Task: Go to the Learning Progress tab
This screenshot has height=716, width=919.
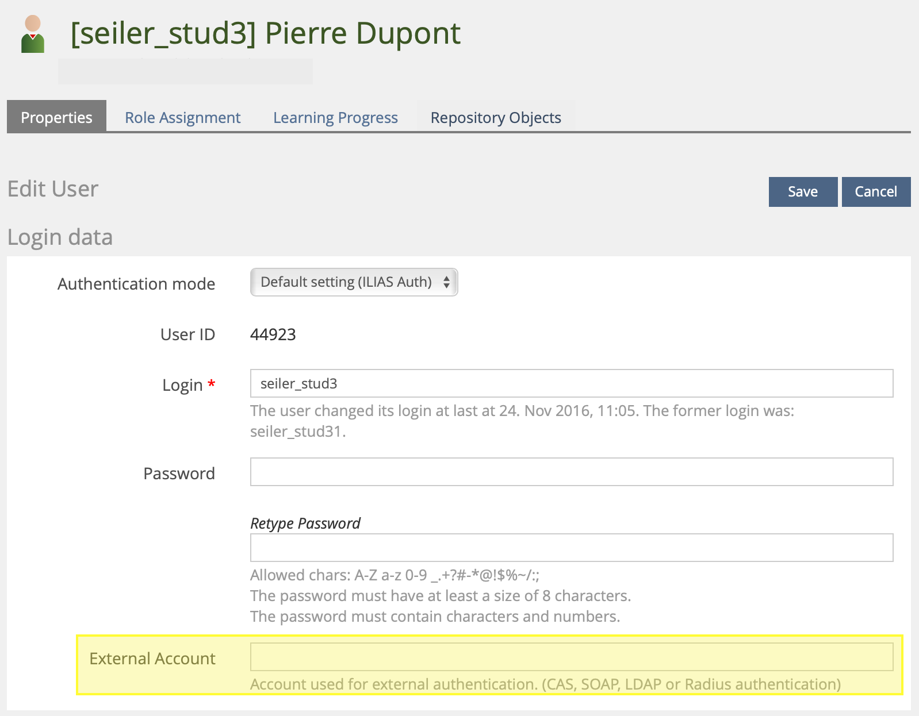Action: pyautogui.click(x=335, y=117)
